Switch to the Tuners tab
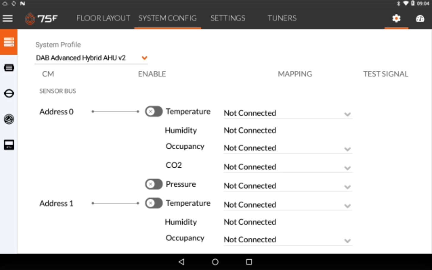The image size is (432, 270). click(x=282, y=18)
